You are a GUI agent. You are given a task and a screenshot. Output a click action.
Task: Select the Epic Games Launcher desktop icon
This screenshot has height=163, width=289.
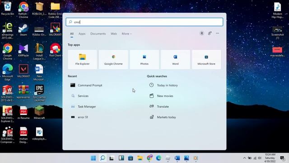point(39,93)
